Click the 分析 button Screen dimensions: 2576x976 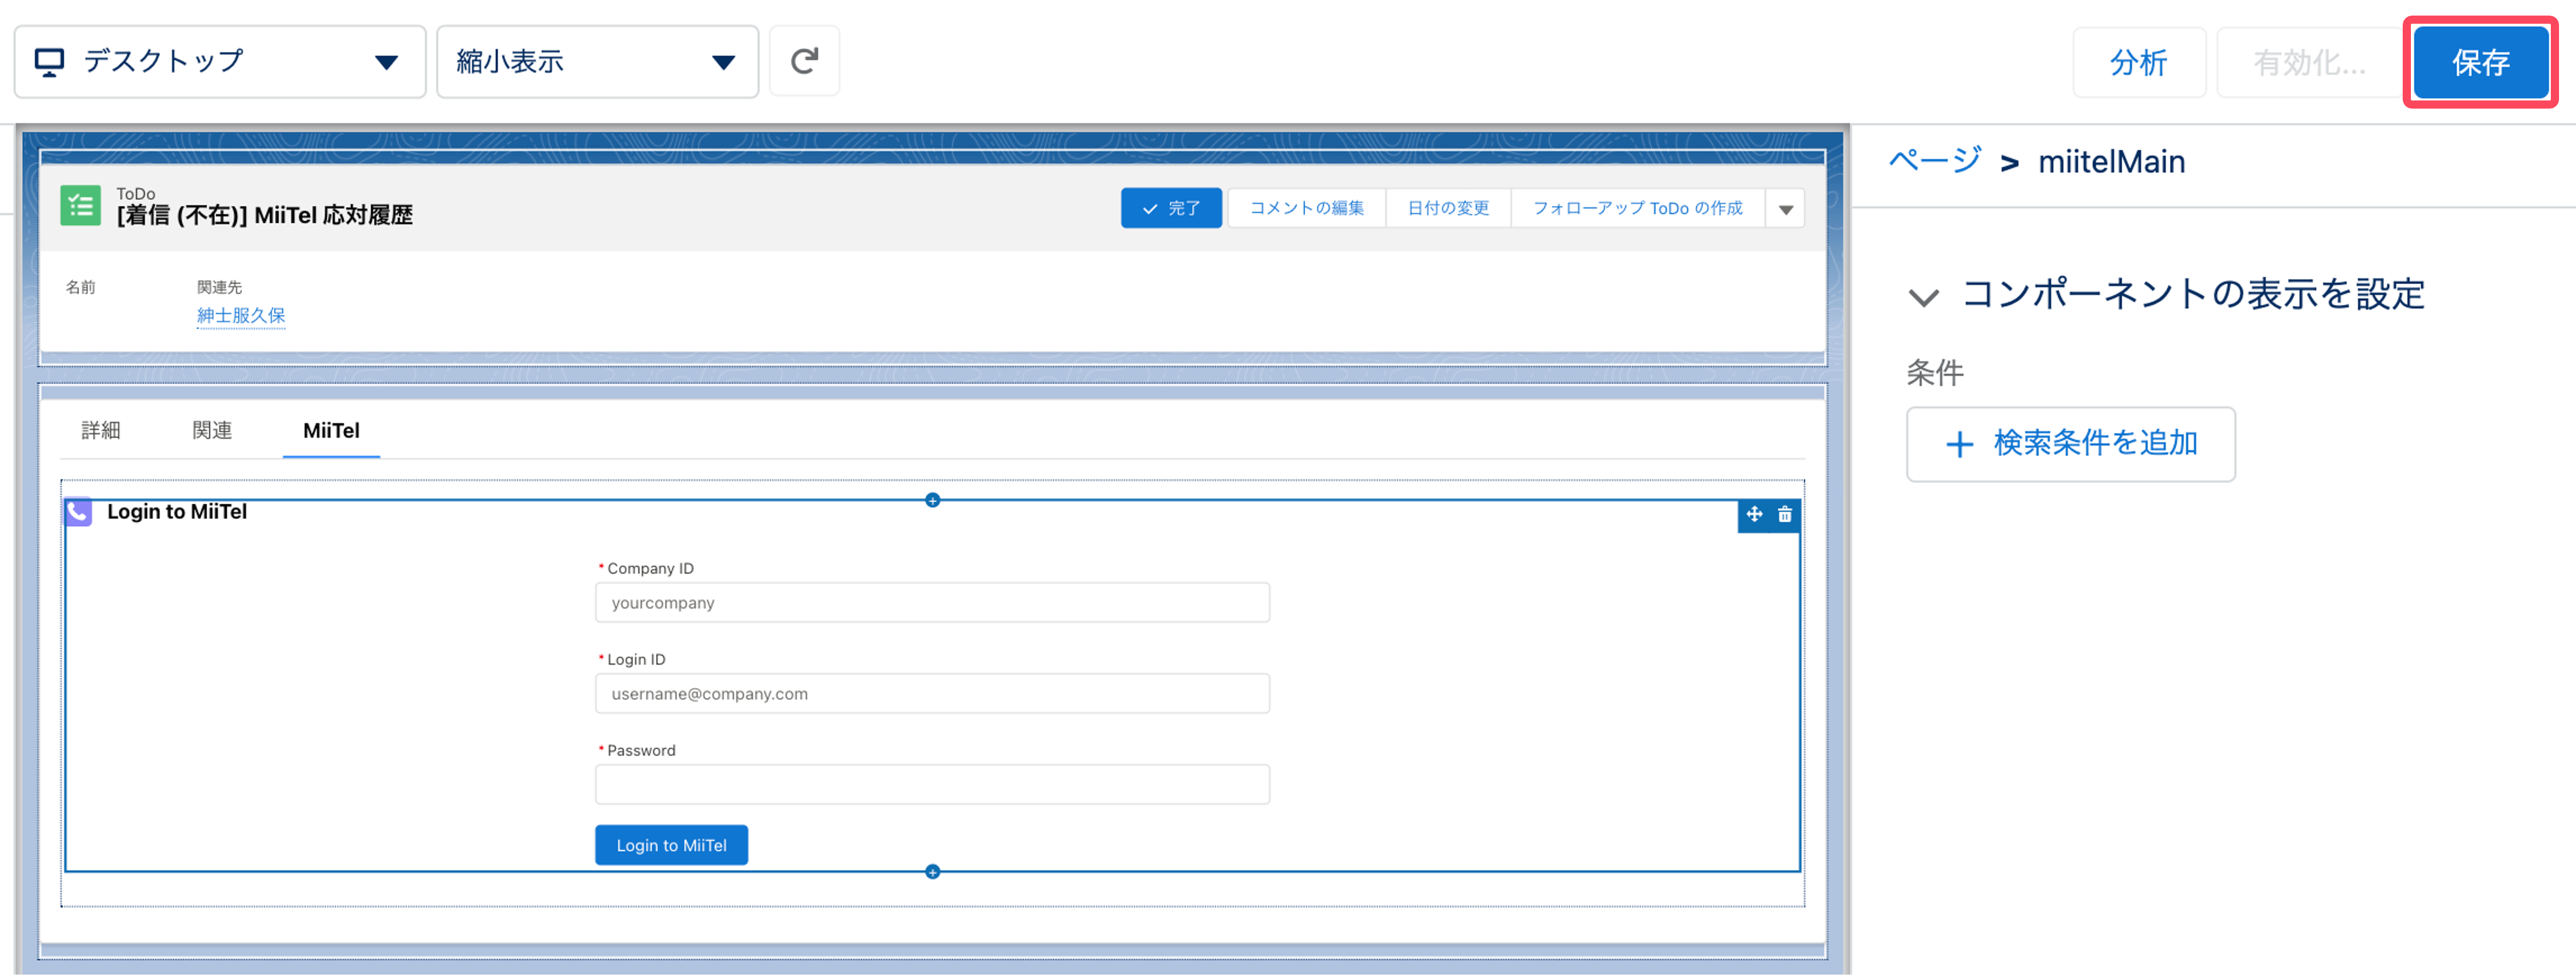[x=2139, y=62]
